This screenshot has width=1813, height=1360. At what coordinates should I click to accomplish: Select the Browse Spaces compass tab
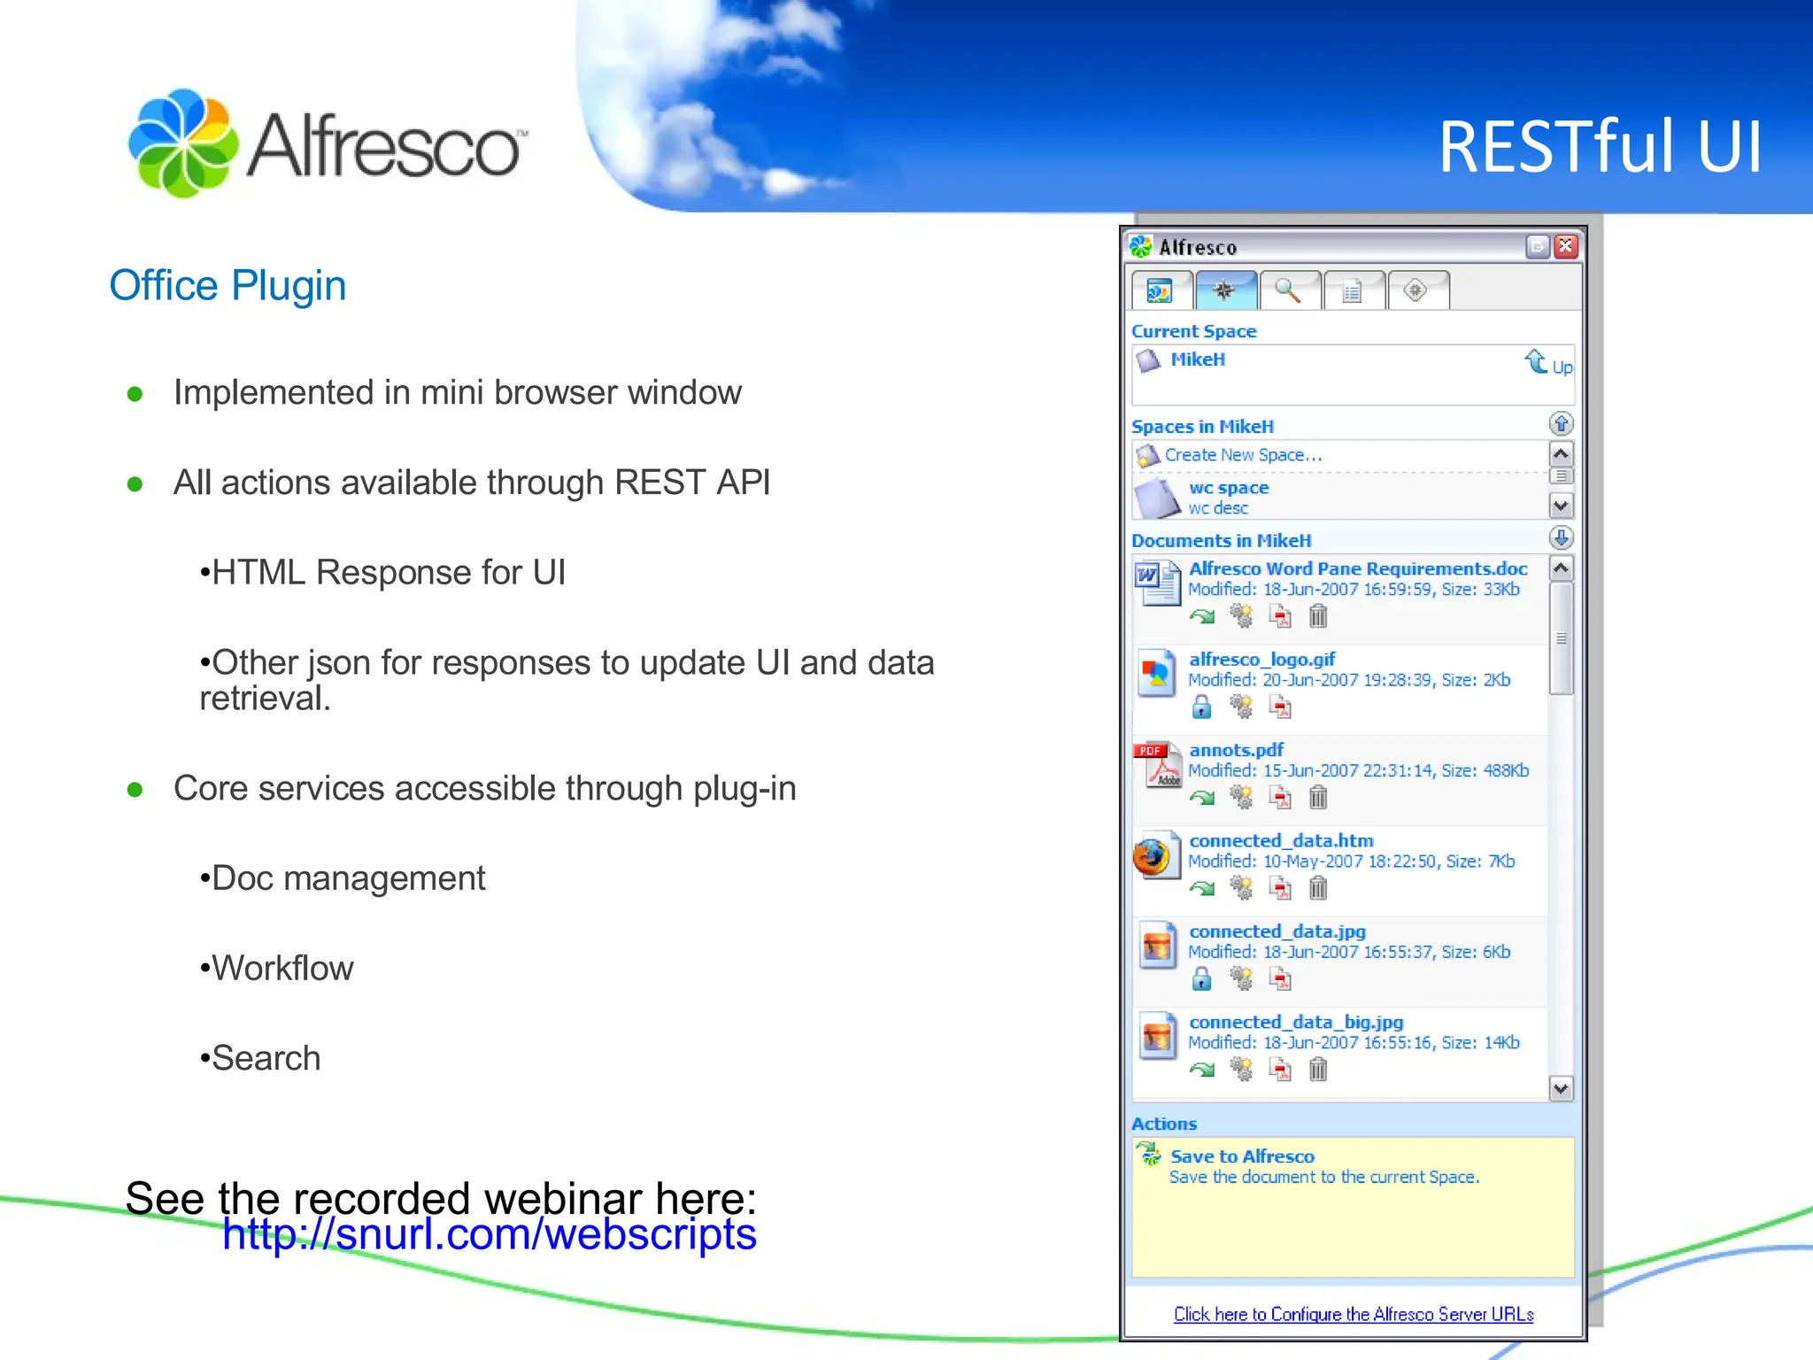(x=1225, y=290)
